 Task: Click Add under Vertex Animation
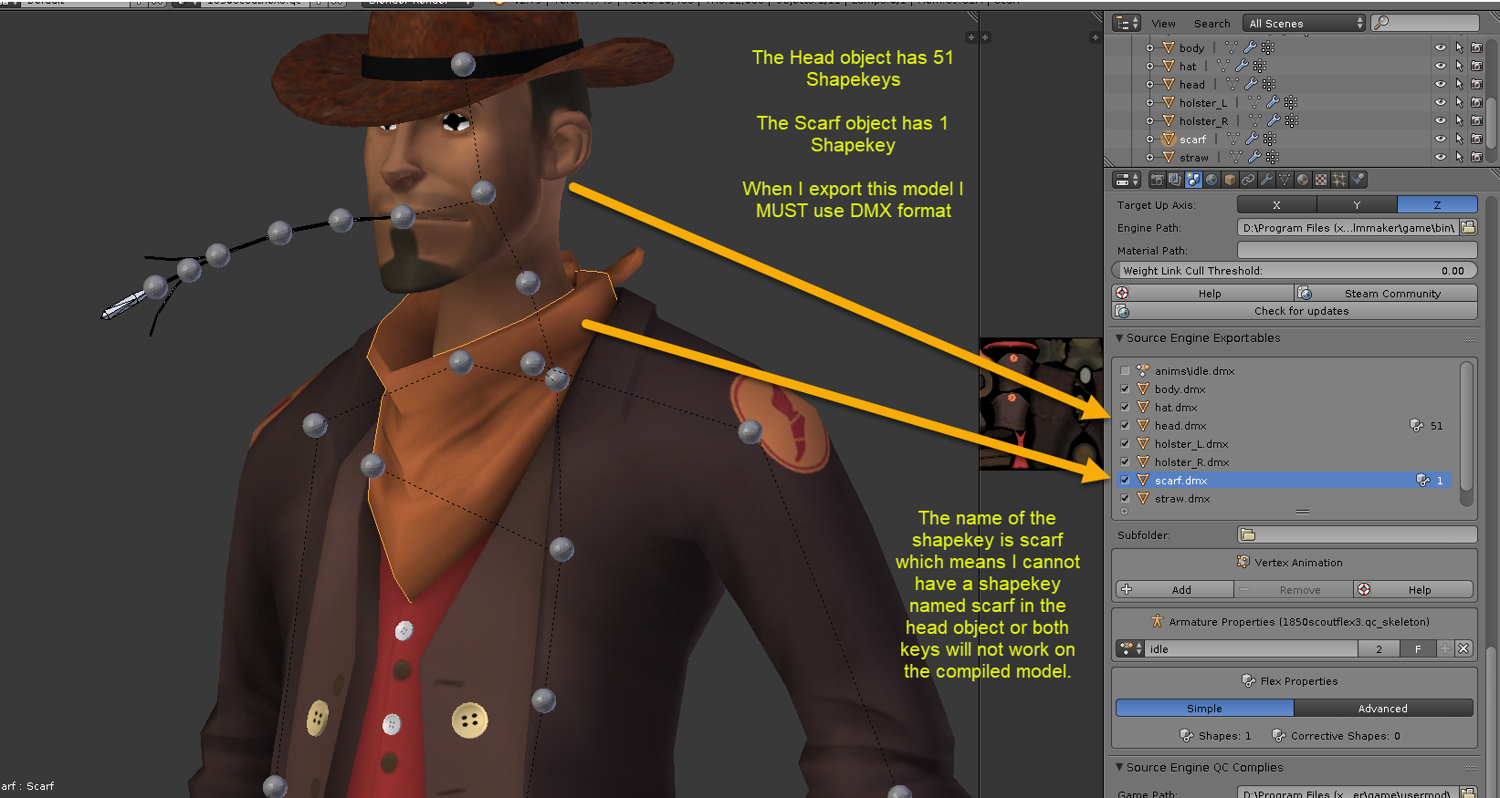[x=1174, y=590]
